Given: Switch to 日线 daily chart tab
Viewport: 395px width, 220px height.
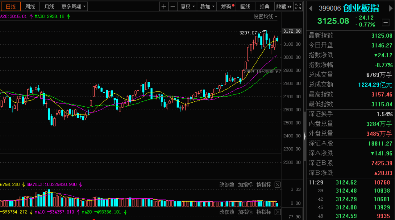Looking at the screenshot, I should point(11,6).
